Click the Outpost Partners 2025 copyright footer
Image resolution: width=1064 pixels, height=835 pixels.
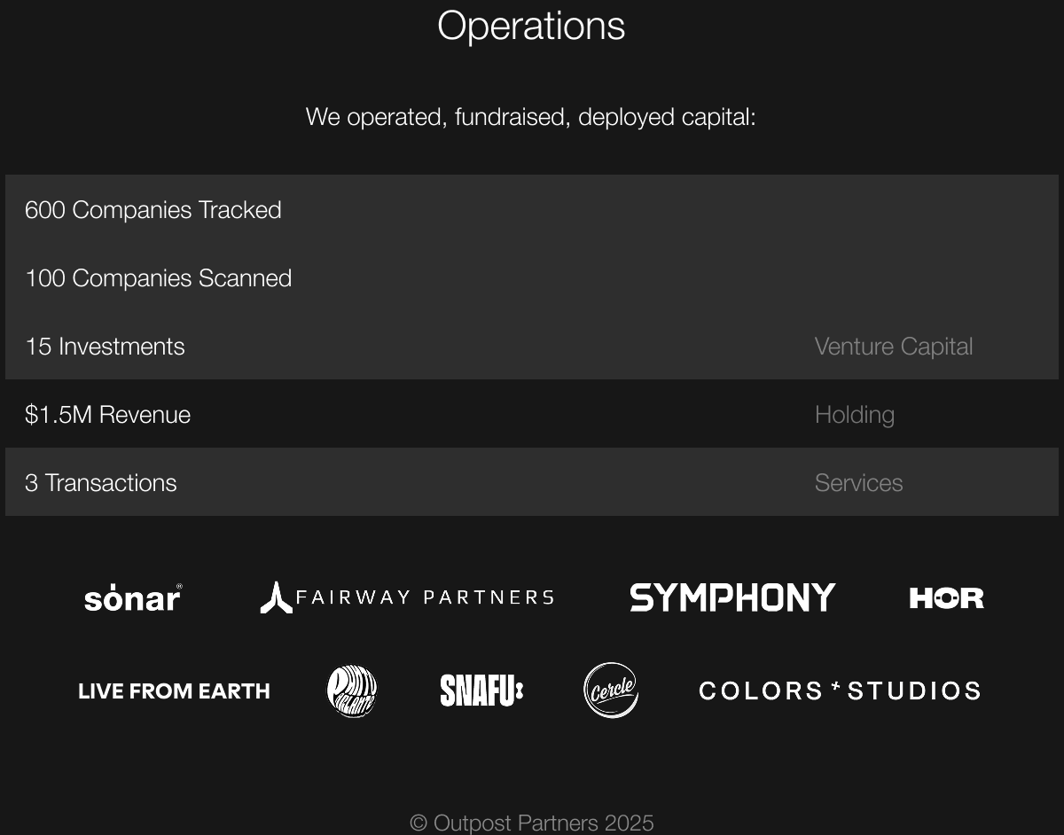pos(531,823)
